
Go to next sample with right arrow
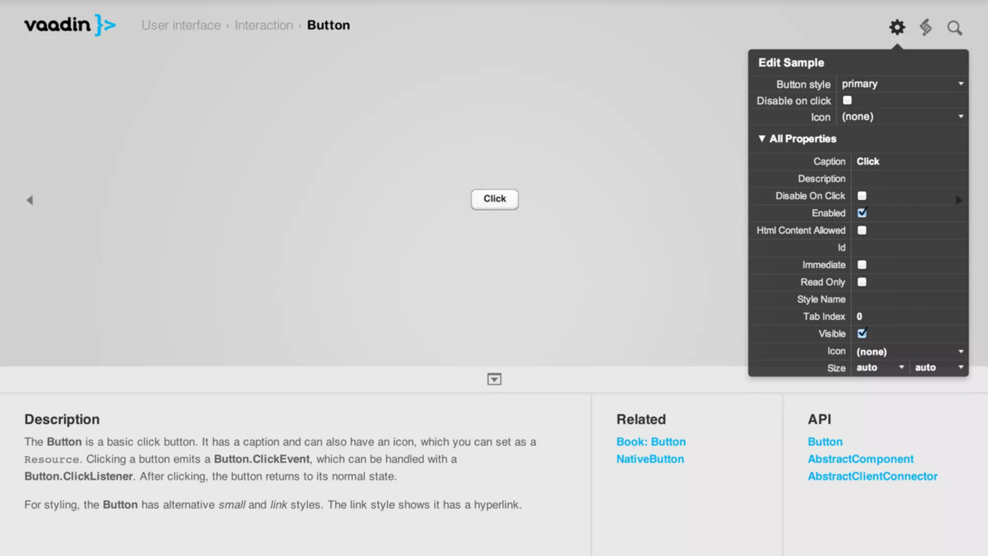click(x=959, y=200)
